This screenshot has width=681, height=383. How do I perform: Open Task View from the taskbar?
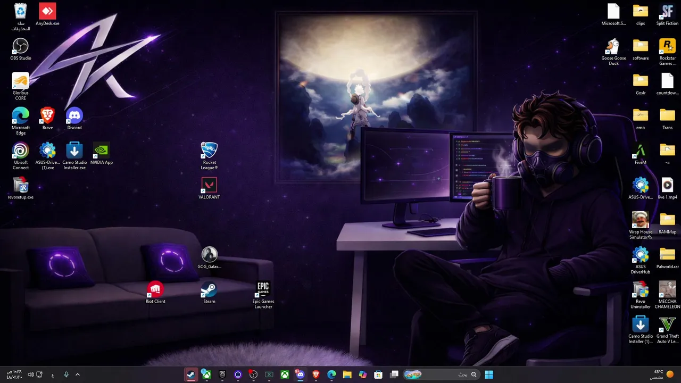[x=394, y=374]
